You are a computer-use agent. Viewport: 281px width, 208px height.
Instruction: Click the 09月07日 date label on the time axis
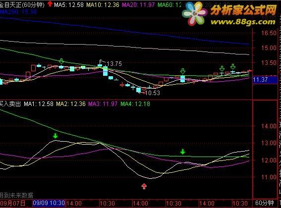pos(13,204)
